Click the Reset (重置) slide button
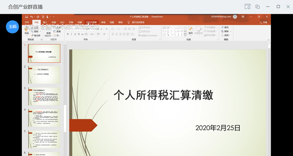 pyautogui.click(x=57, y=32)
